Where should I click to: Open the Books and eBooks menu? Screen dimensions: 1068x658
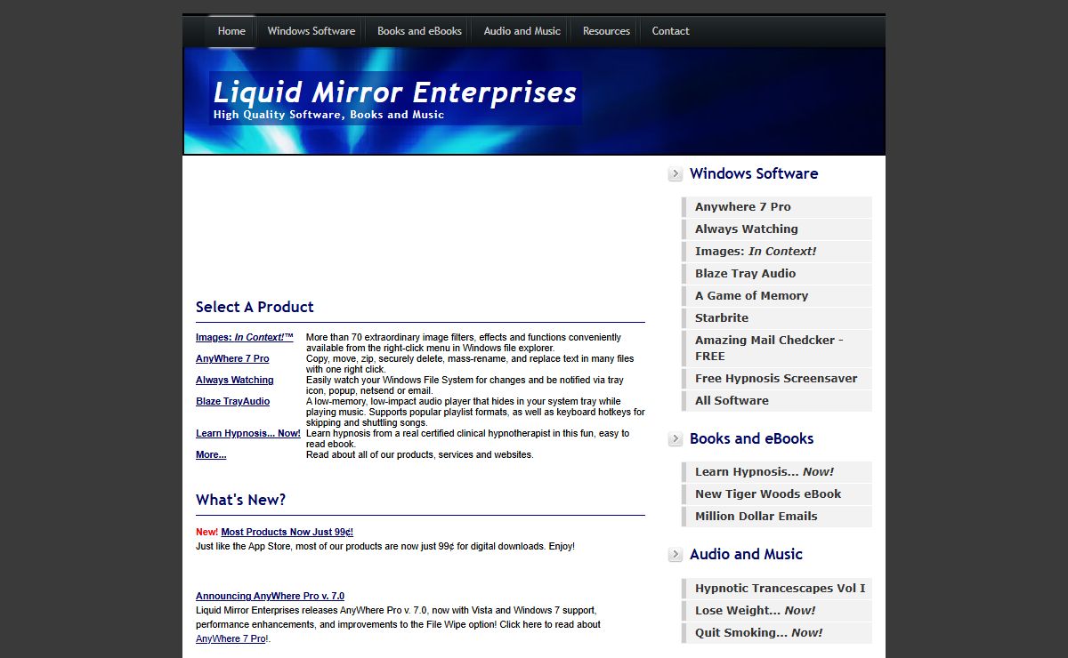[419, 31]
